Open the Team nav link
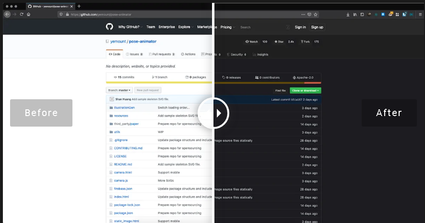The width and height of the screenshot is (425, 223). (x=151, y=27)
